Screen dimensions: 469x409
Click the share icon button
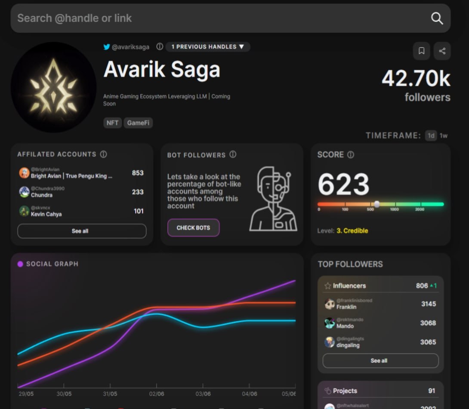[x=442, y=51]
